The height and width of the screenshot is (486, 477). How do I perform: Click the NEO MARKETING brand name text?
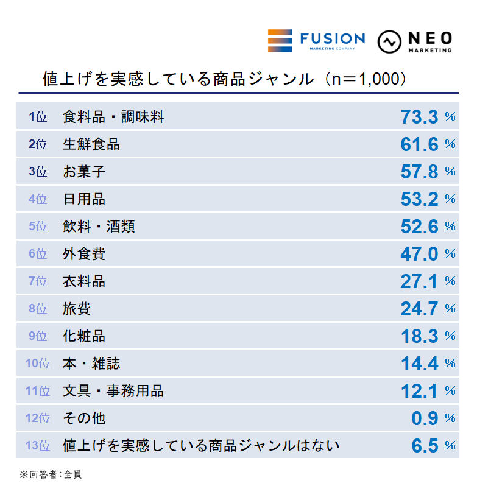coord(428,40)
